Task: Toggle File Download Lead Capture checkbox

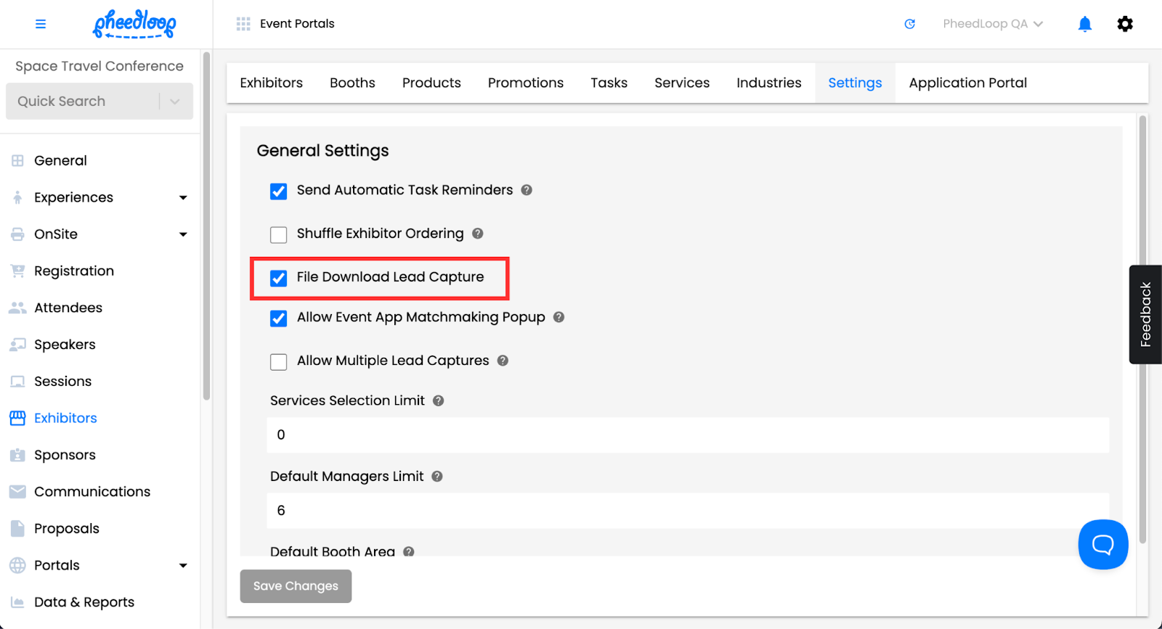Action: (278, 279)
